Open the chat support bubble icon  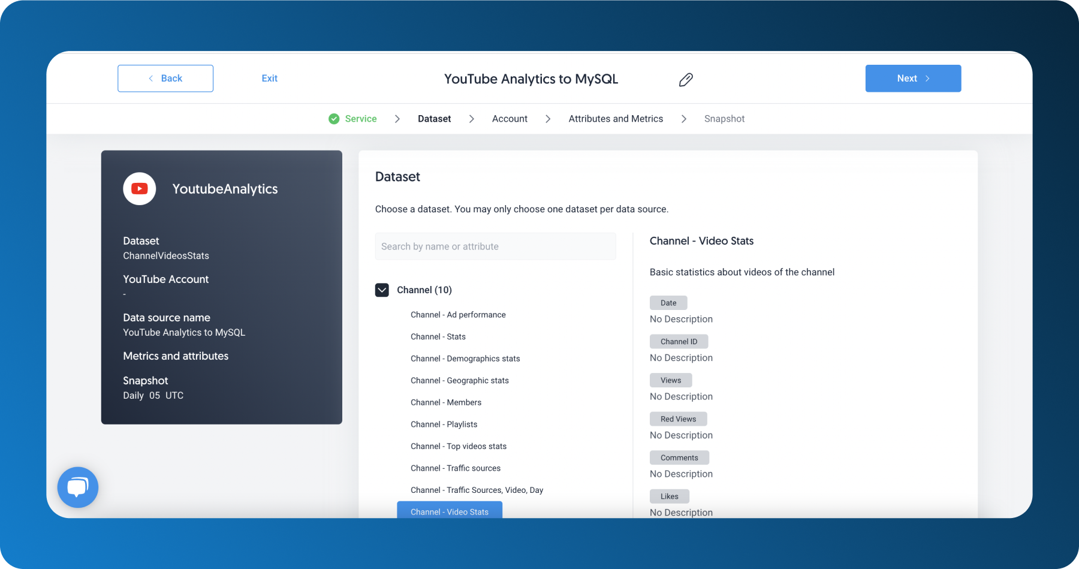point(77,487)
